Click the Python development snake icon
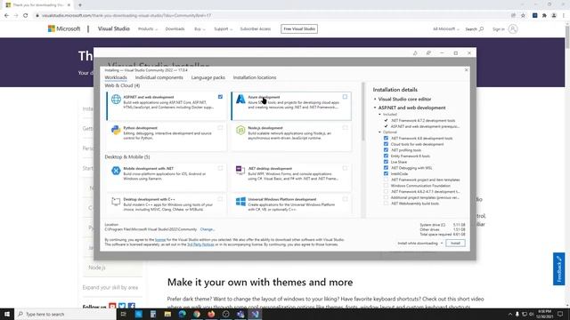Image resolution: width=570 pixels, height=320 pixels. [x=116, y=130]
